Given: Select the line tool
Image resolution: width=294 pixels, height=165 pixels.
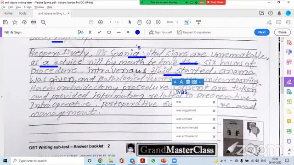Looking at the screenshot, I should pyautogui.click(x=119, y=33).
